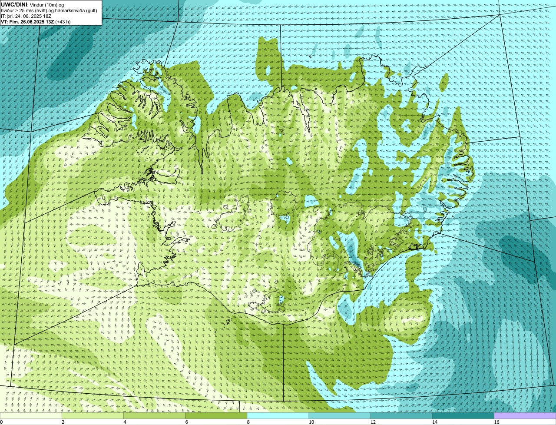
Task: Click the 'VT: Fim. 26.06.2025 13Z (+43 h)' line
Action: [36, 21]
